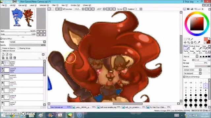Select the magic wand tool
This screenshot has height=118, width=211.
192,39
